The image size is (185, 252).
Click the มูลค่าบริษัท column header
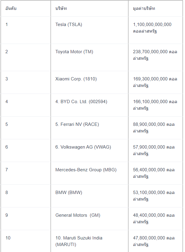(144, 8)
